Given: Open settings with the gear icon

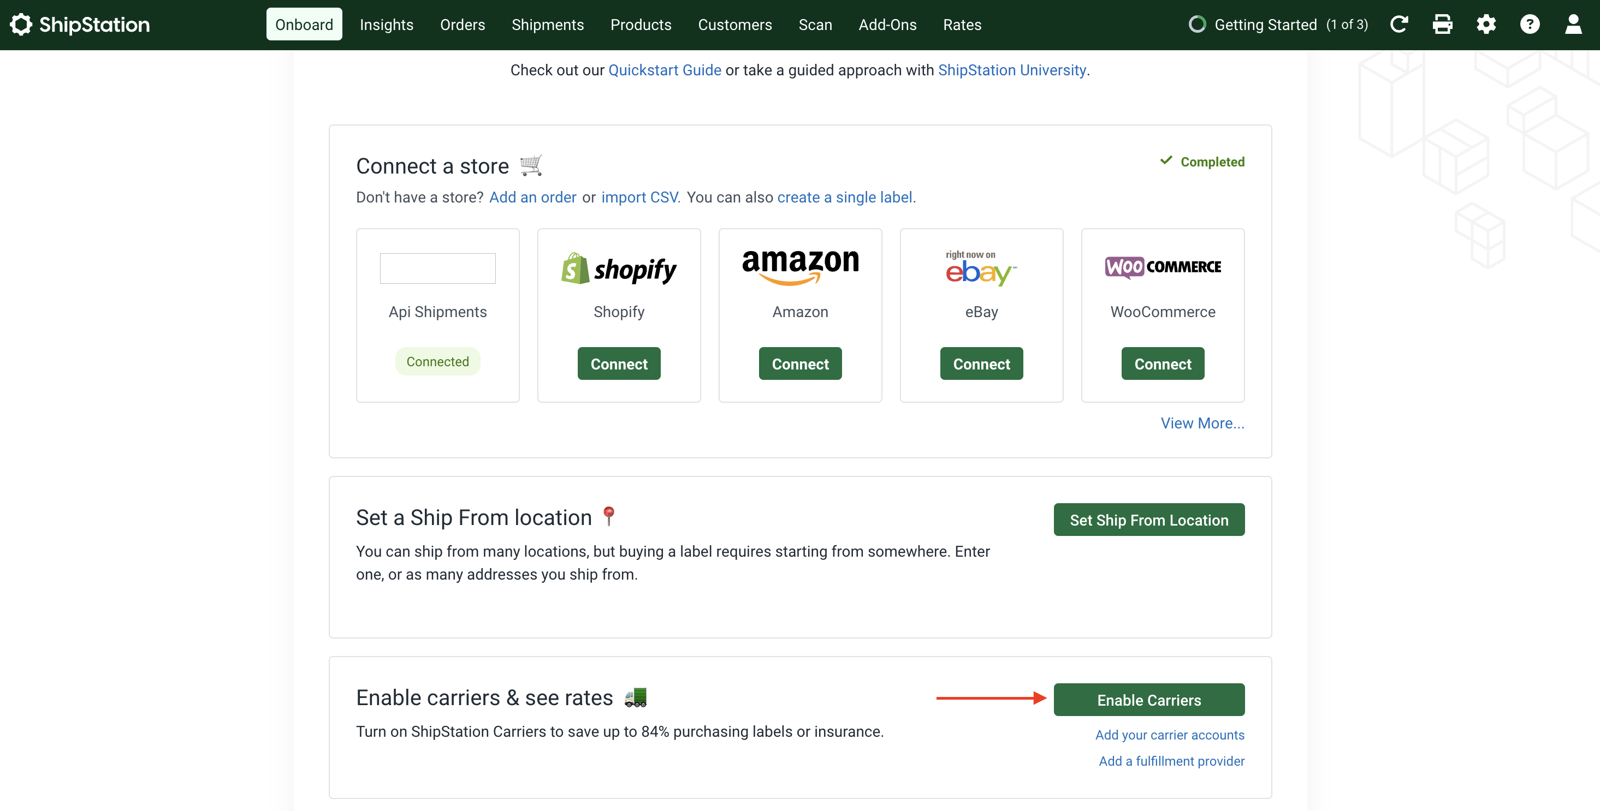Looking at the screenshot, I should pos(1487,24).
